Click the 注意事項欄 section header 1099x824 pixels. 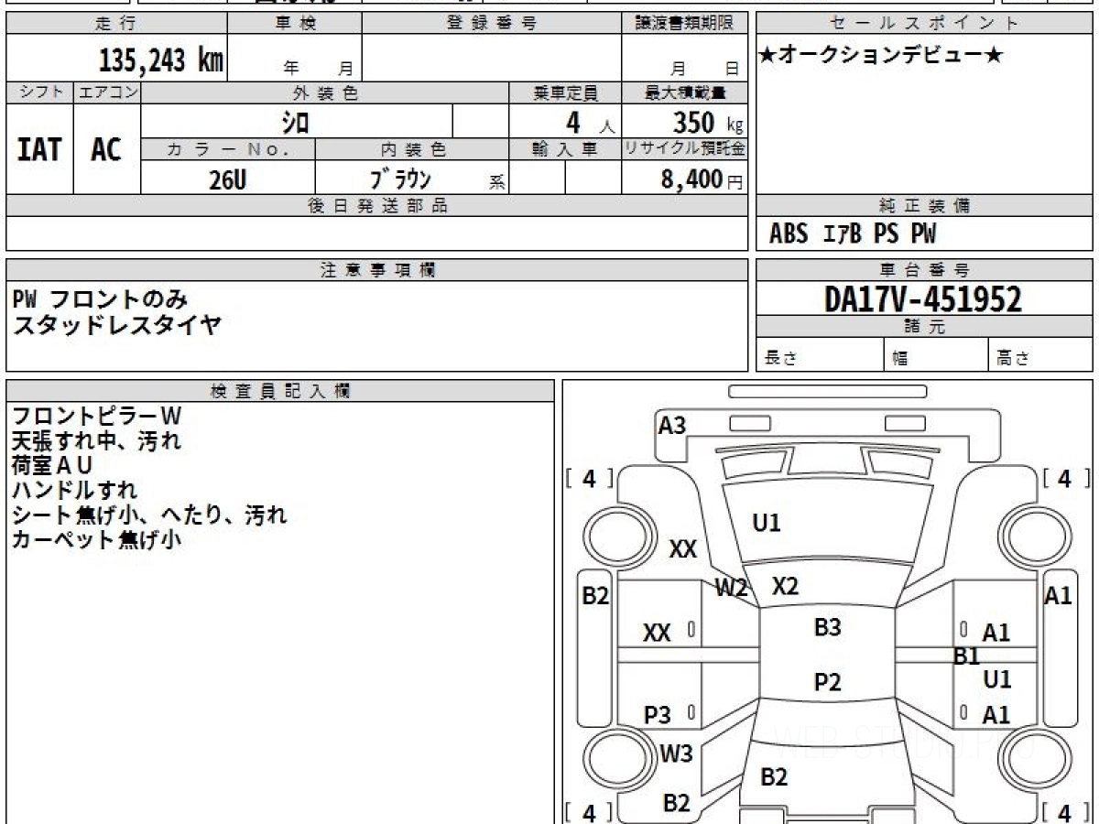point(376,269)
